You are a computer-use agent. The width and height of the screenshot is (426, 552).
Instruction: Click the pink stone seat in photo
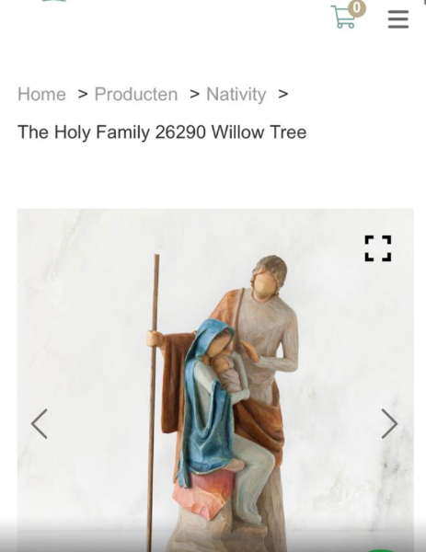point(204,493)
